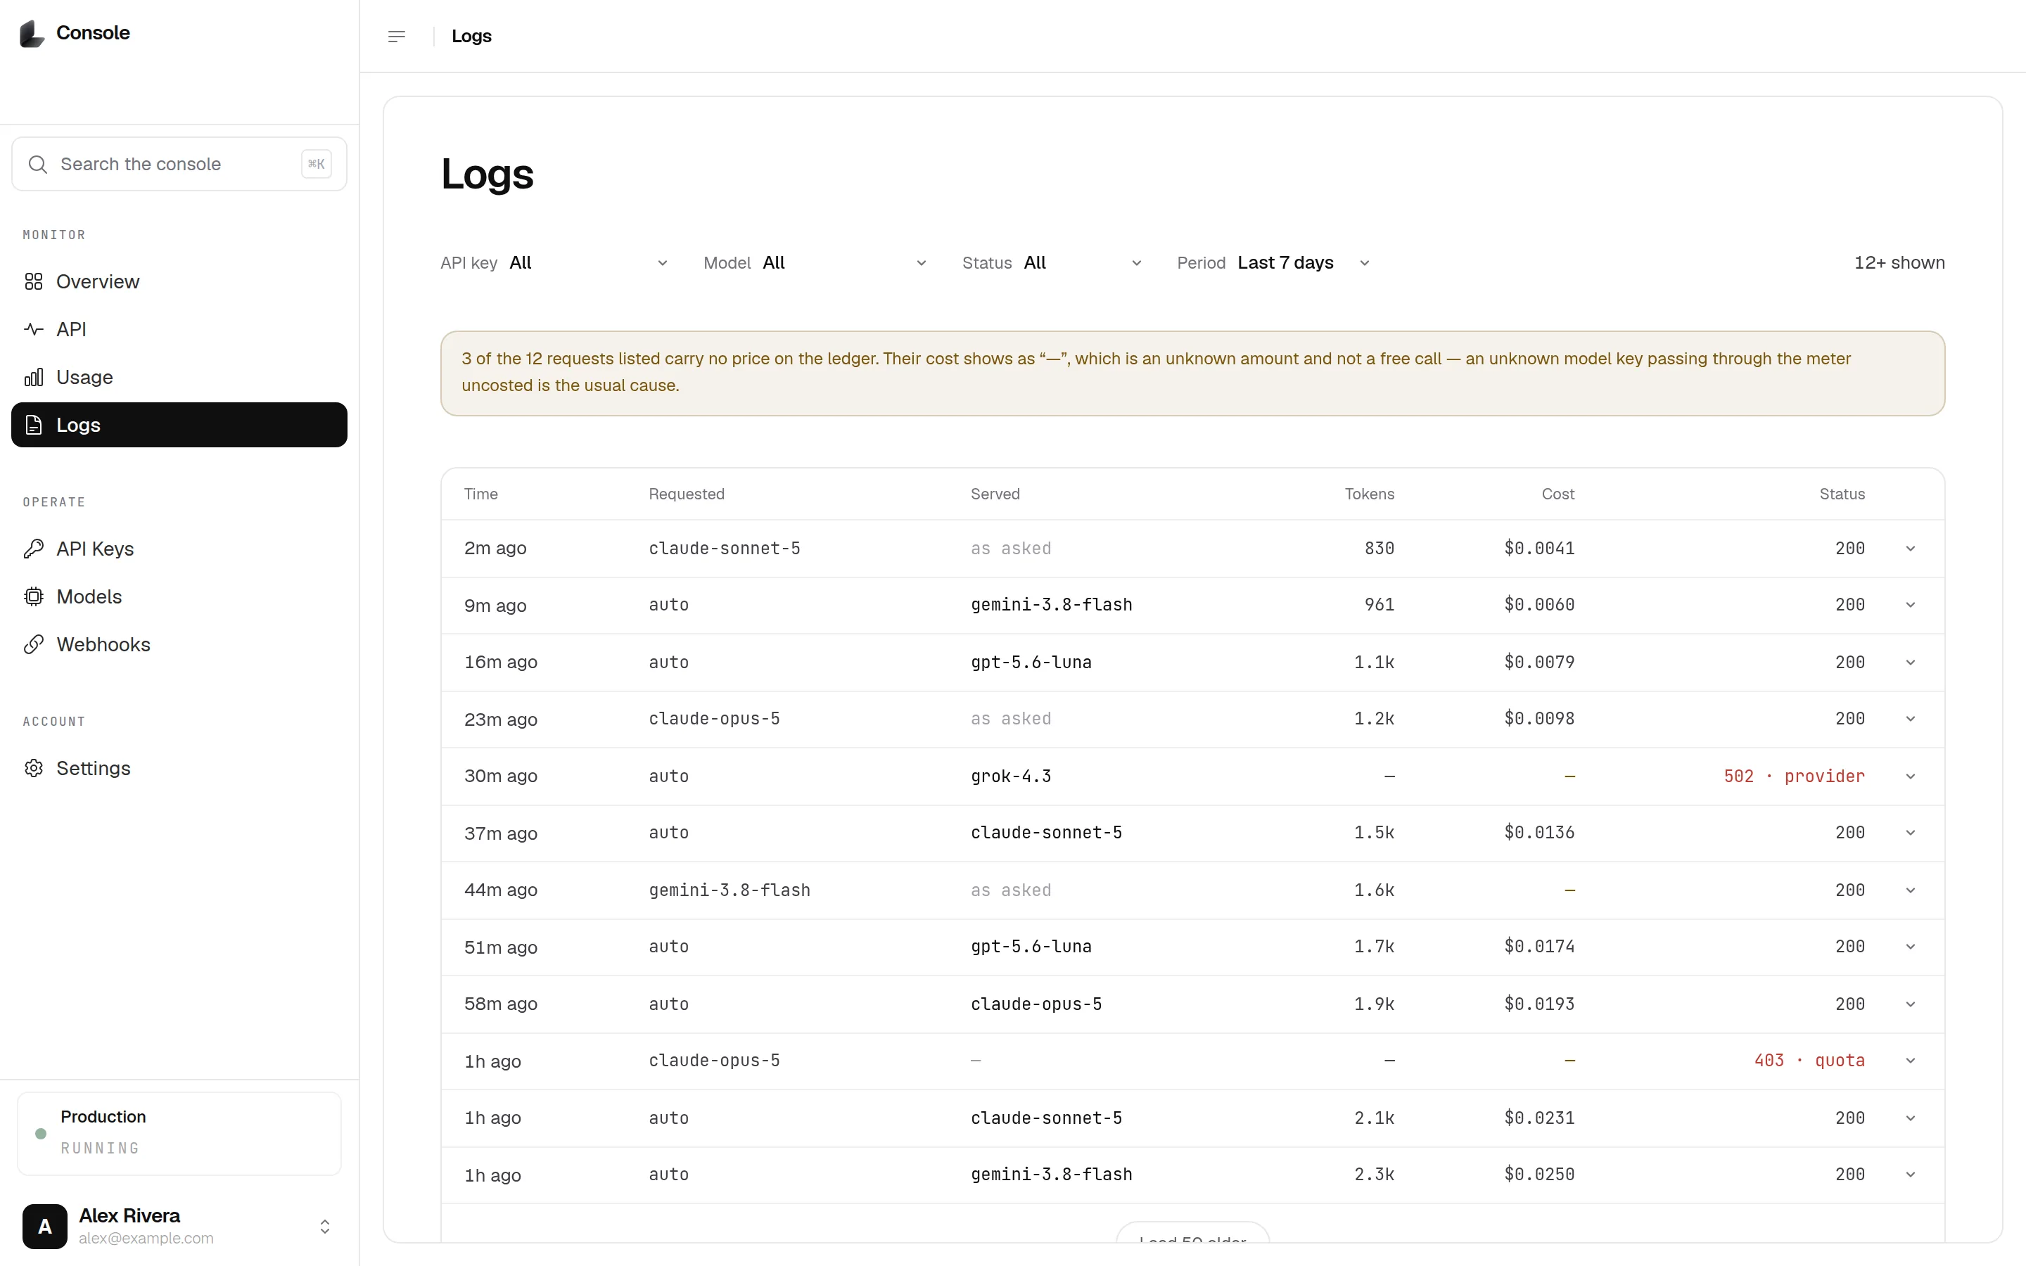2026x1266 pixels.
Task: Click the "403 · quota" status text
Action: coord(1809,1060)
